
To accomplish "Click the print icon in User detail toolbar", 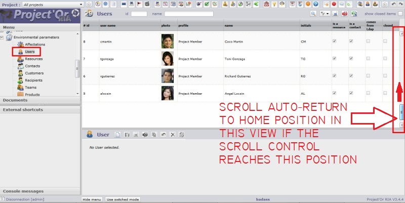I will [136, 135].
